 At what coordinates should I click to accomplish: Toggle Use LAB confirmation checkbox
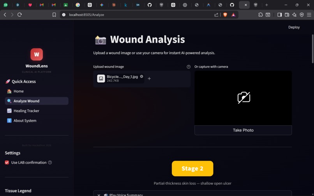click(x=7, y=163)
